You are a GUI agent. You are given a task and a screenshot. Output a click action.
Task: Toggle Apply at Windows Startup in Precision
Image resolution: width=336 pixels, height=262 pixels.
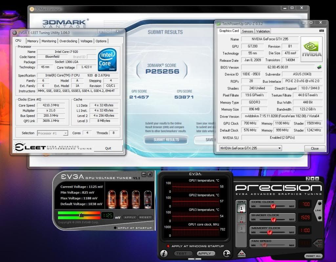click(x=168, y=246)
